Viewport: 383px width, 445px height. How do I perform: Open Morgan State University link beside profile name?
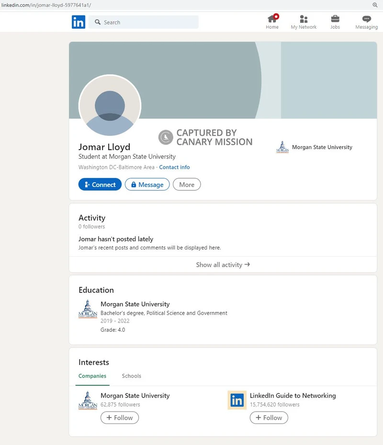pyautogui.click(x=322, y=147)
